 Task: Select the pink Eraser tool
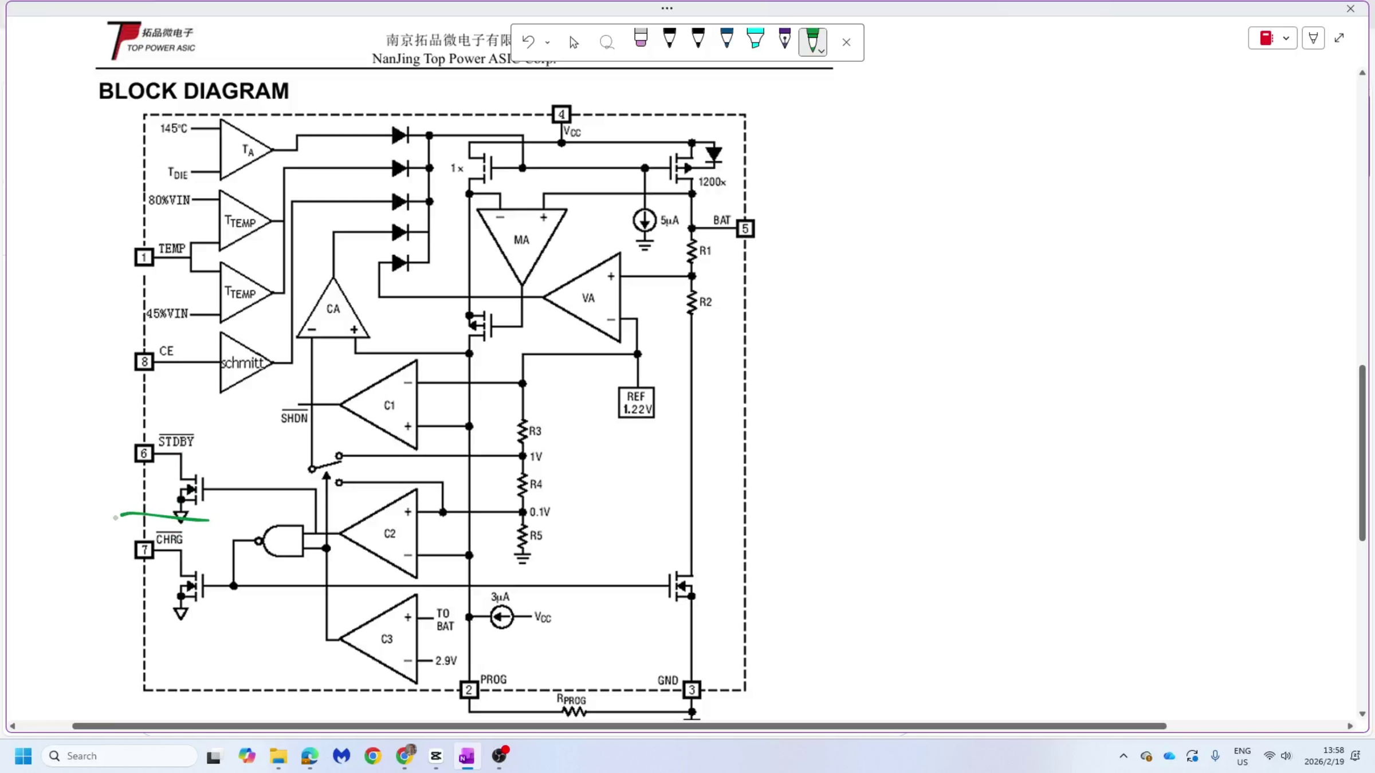coord(641,38)
